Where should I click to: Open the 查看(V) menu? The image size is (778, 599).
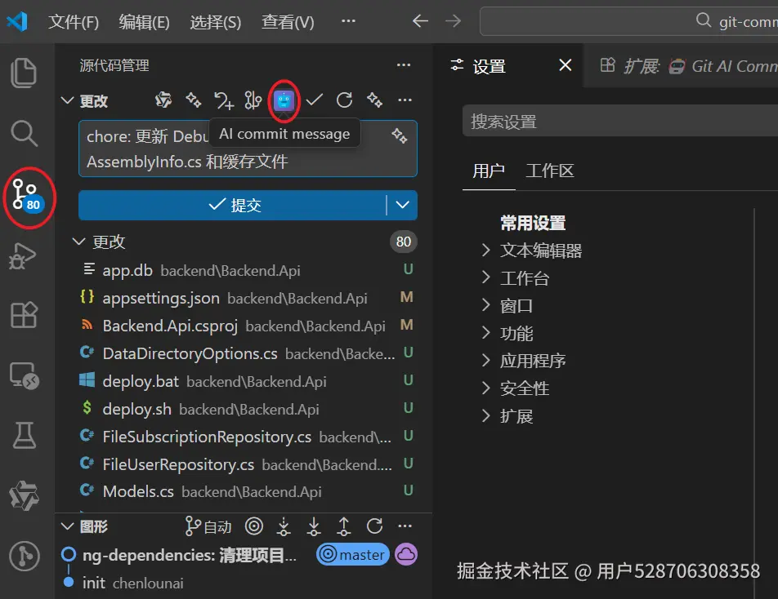[x=288, y=22]
